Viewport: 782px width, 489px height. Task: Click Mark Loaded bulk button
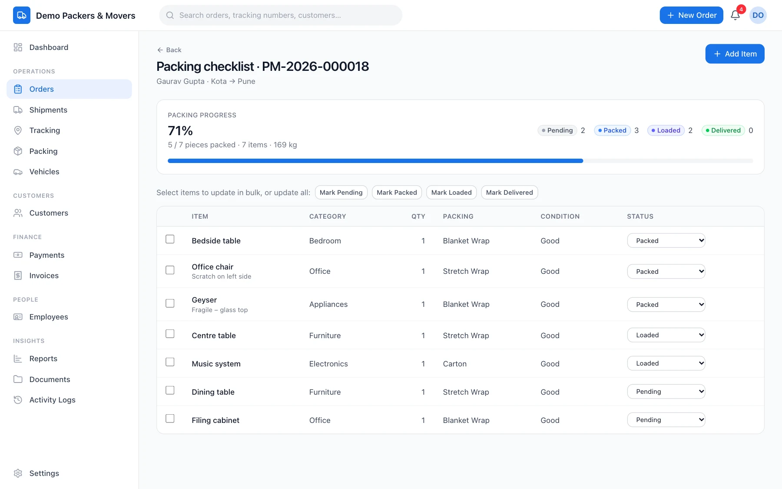451,193
